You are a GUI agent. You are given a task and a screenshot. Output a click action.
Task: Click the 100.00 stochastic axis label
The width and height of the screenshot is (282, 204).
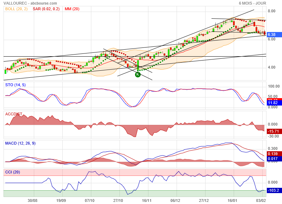(274, 86)
